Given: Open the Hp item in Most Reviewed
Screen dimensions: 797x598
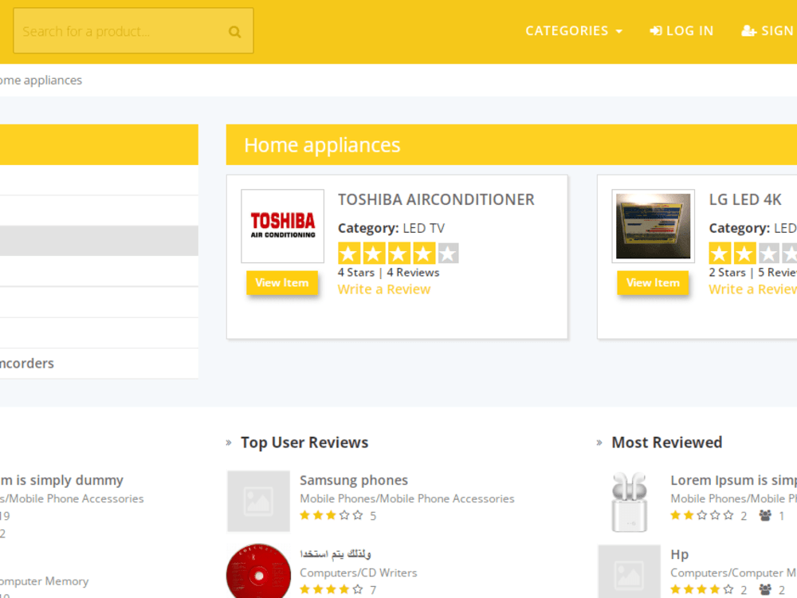Looking at the screenshot, I should [x=680, y=554].
